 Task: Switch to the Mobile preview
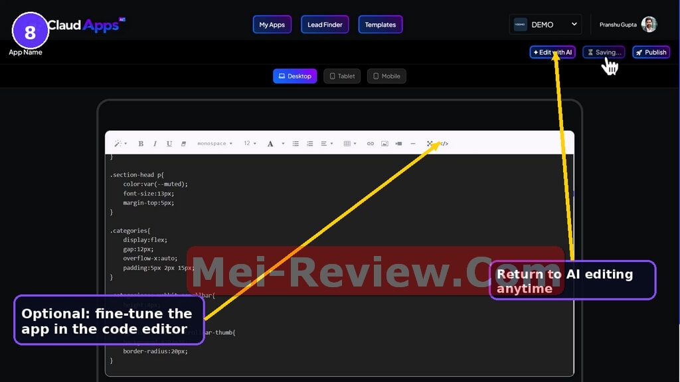(387, 76)
